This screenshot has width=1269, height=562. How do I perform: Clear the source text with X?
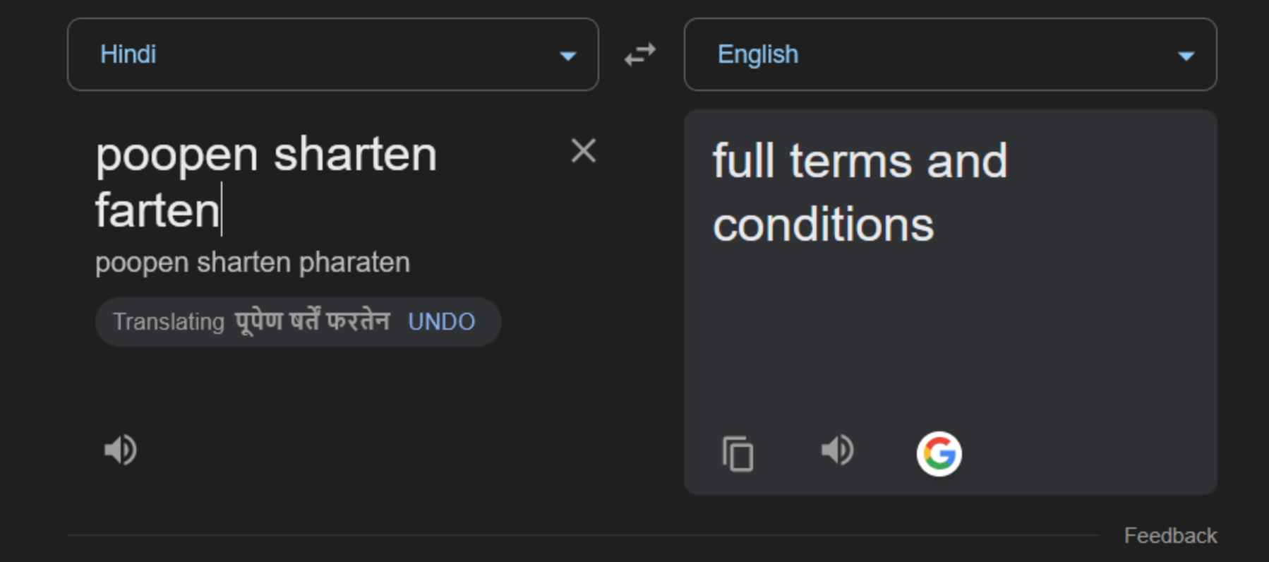(x=583, y=151)
